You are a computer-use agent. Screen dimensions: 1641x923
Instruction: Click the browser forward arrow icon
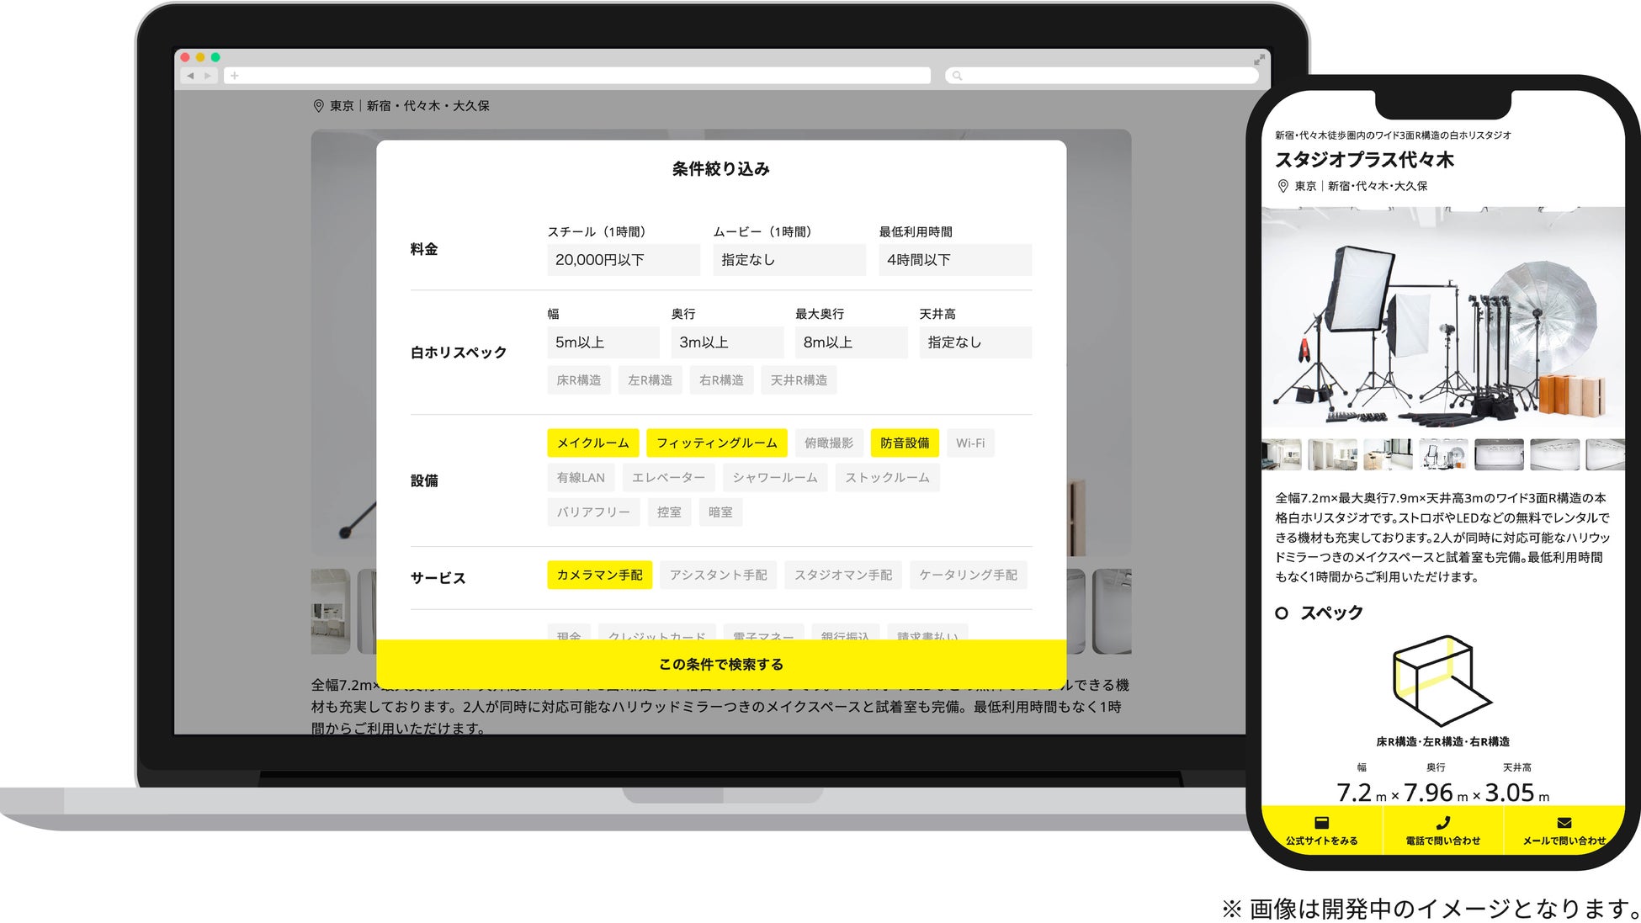[x=207, y=76]
